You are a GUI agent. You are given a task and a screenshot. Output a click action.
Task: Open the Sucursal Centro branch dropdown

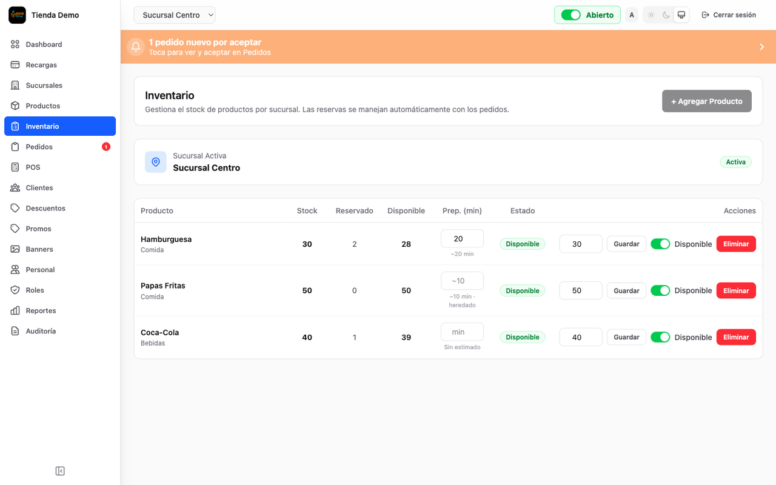175,15
